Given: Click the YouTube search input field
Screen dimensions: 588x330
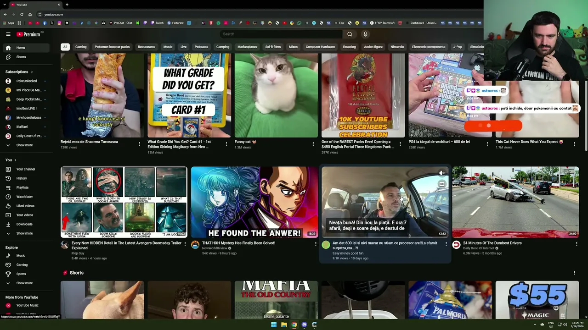Looking at the screenshot, I should 281,34.
